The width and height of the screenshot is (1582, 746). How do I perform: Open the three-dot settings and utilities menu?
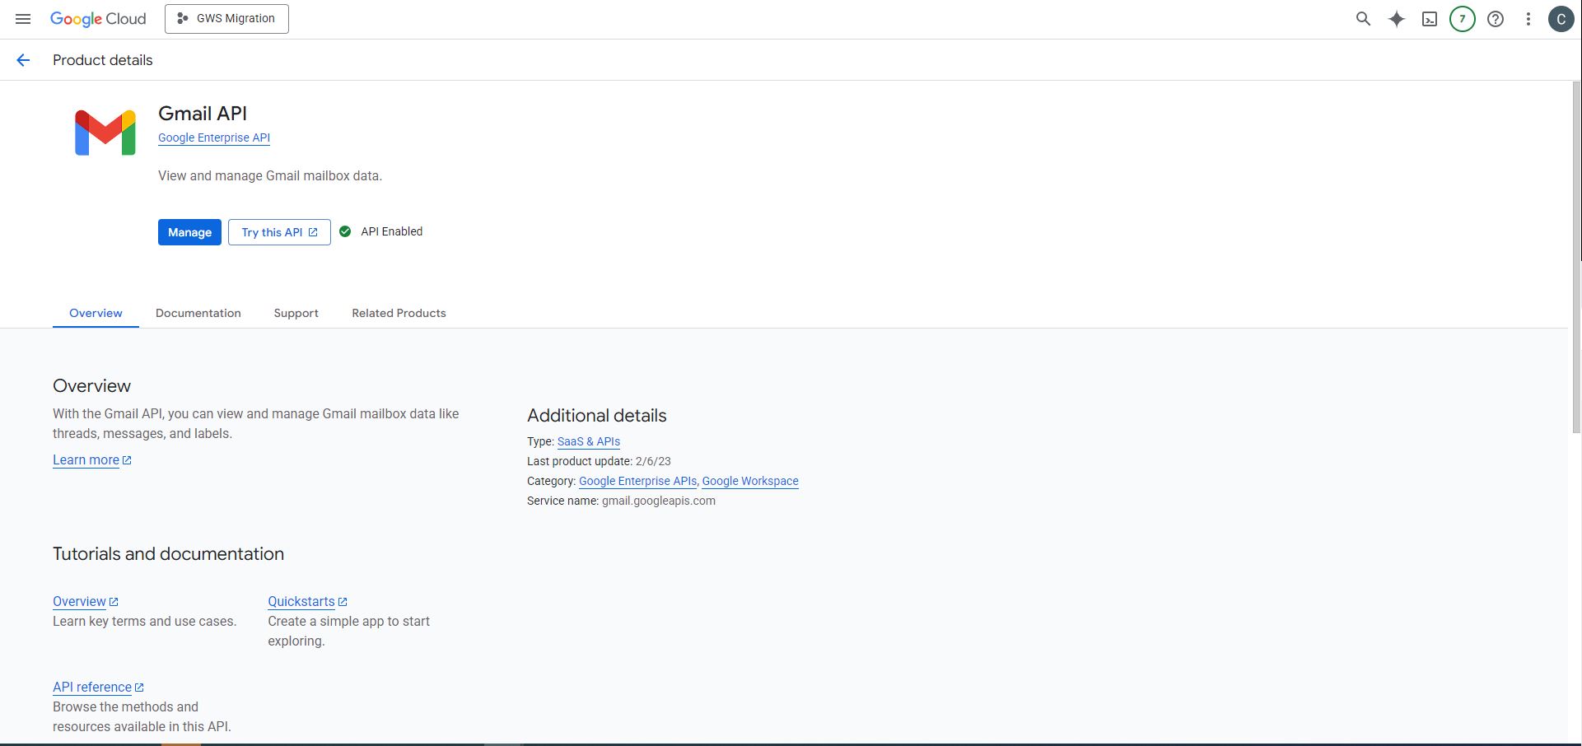(1528, 19)
